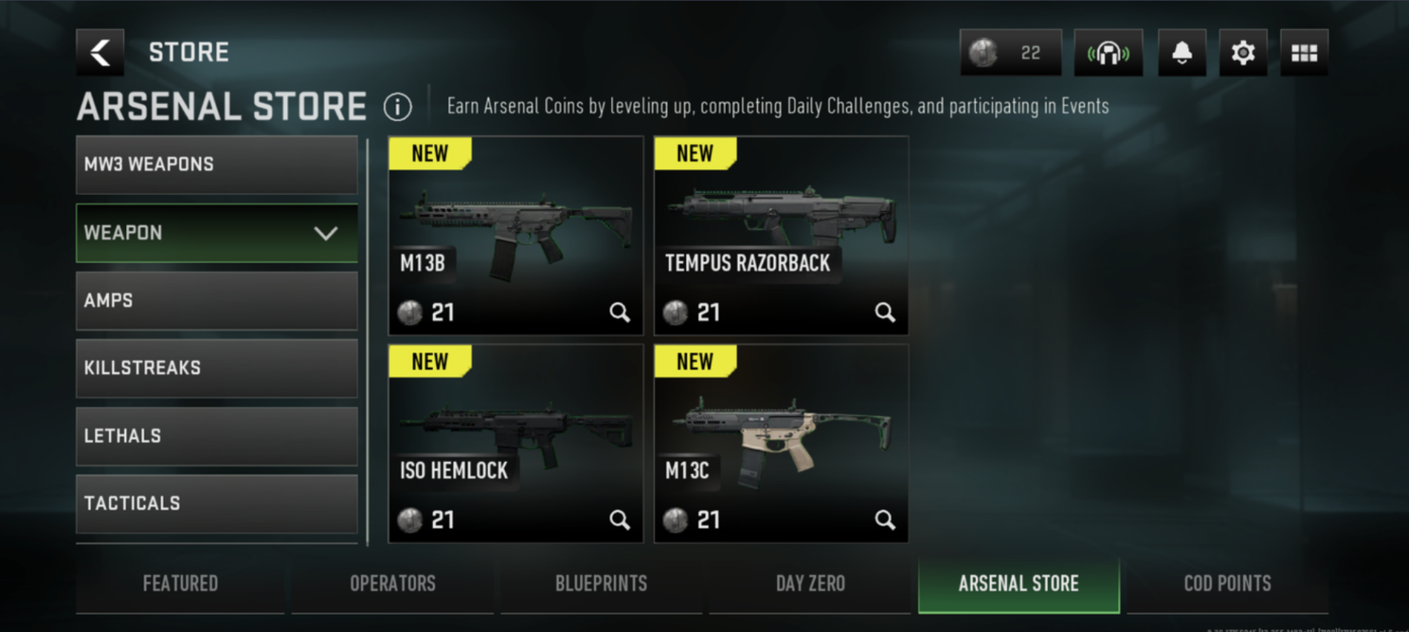The width and height of the screenshot is (1409, 632).
Task: Open the Arsenal Store info icon
Action: tap(397, 107)
